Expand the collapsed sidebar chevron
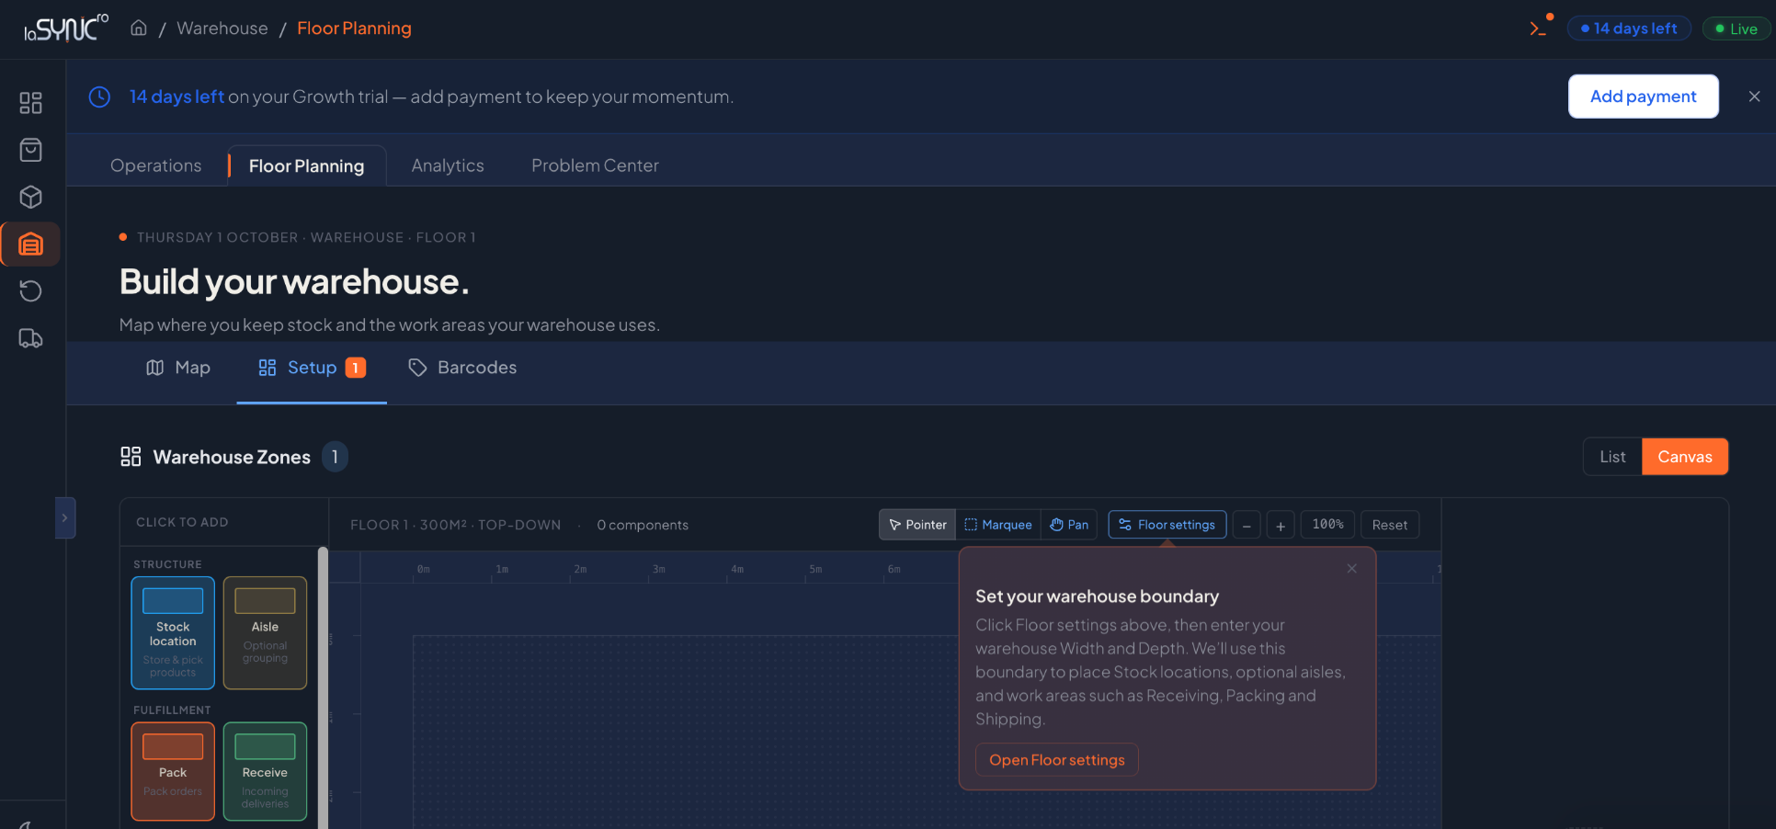 tap(64, 517)
